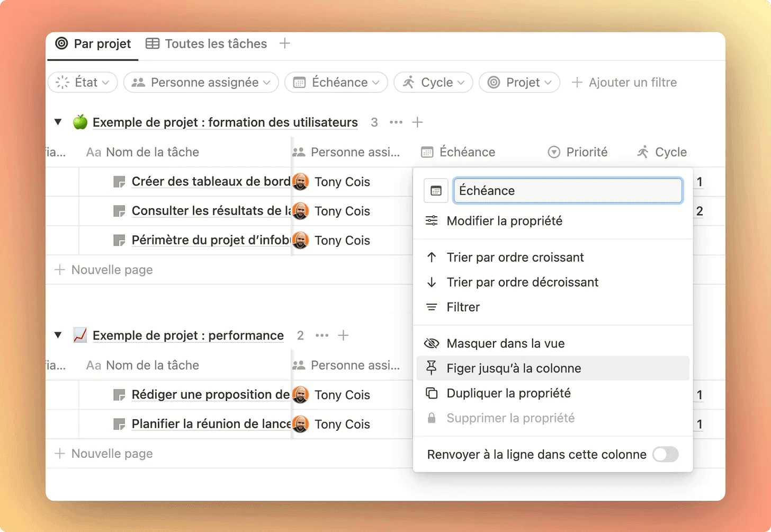Choose Figer jusqu'à la colonne menu option

coord(514,368)
